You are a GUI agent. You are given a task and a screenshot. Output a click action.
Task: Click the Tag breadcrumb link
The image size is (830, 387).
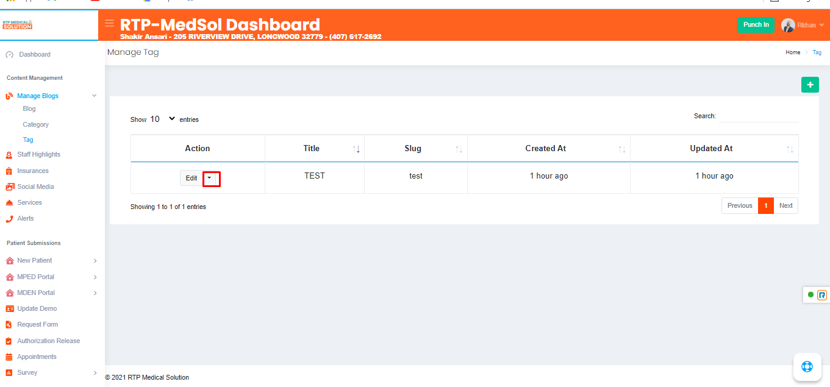click(817, 52)
